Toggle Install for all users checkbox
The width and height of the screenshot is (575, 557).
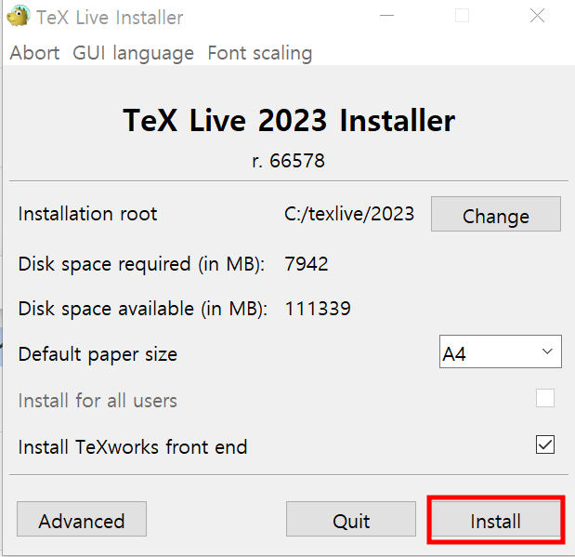[545, 398]
